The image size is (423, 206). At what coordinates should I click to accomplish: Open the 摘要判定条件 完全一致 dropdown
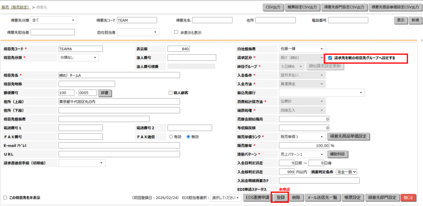(x=346, y=172)
